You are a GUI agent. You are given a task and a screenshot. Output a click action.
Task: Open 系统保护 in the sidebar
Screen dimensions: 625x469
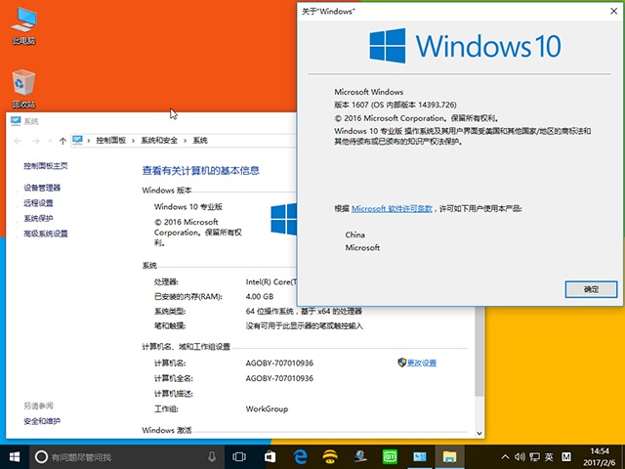pos(38,218)
